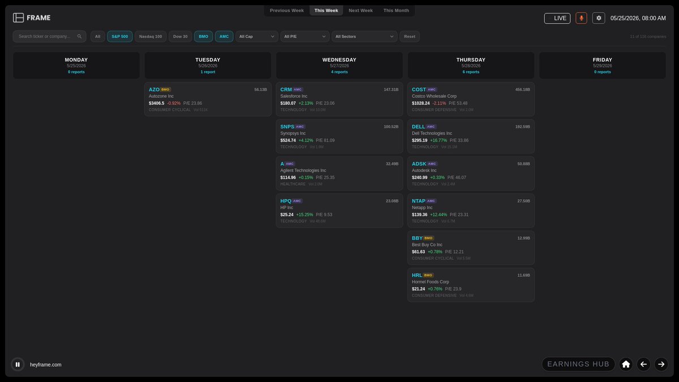Image resolution: width=679 pixels, height=382 pixels.
Task: Open settings with the gear icon
Action: (599, 18)
